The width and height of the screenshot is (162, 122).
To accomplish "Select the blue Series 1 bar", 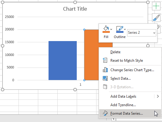I will [x=62, y=61].
